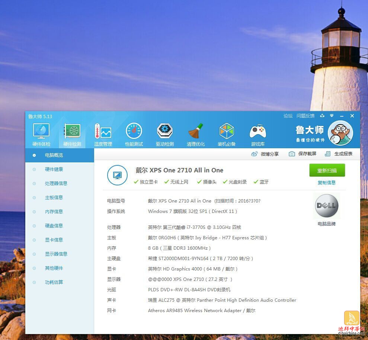This screenshot has width=368, height=340.
Task: Click the Weibo share icon
Action: point(255,154)
